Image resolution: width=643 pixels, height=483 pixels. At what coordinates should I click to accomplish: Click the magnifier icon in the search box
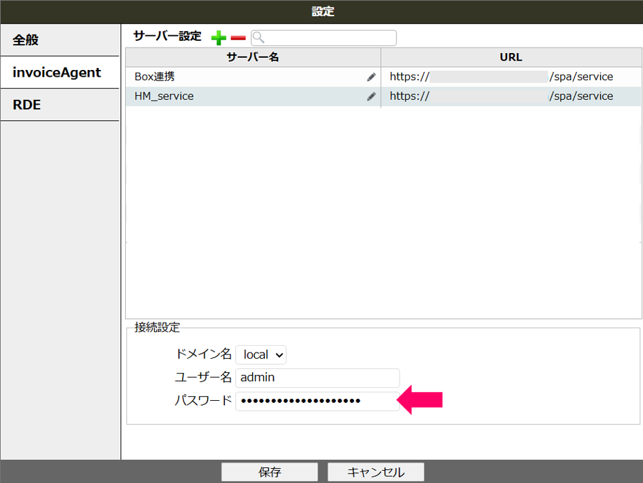pos(258,38)
